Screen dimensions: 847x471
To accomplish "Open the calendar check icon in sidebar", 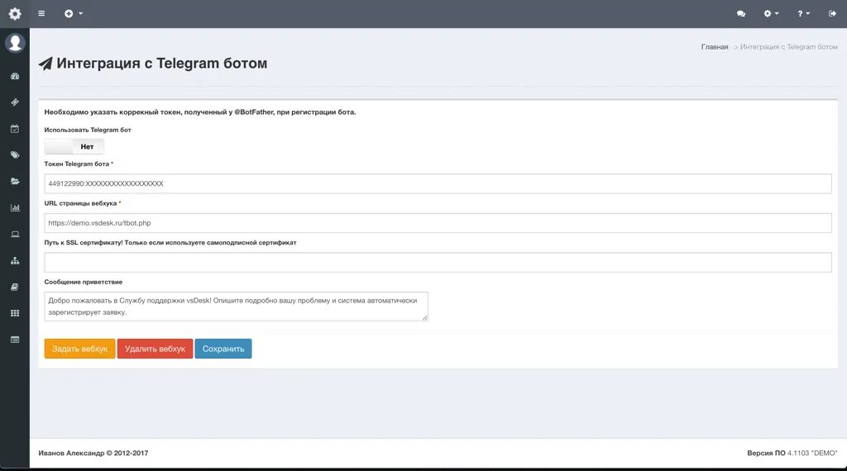I will point(15,128).
